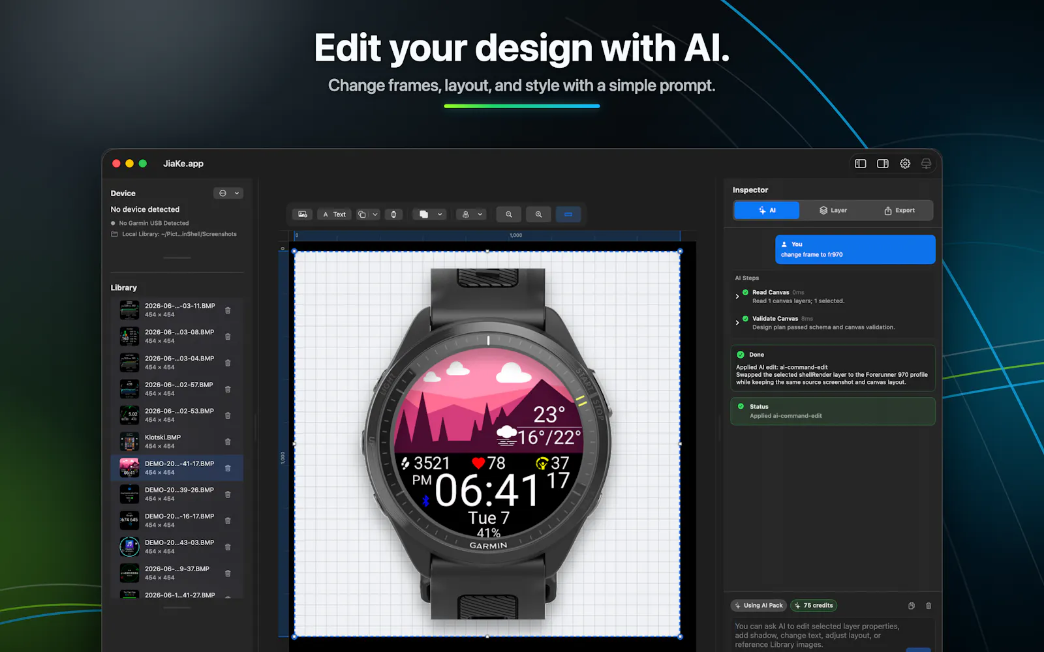The image size is (1044, 652).
Task: Delete 2026-06-...03-08.BMP using its trash icon
Action: click(x=228, y=336)
